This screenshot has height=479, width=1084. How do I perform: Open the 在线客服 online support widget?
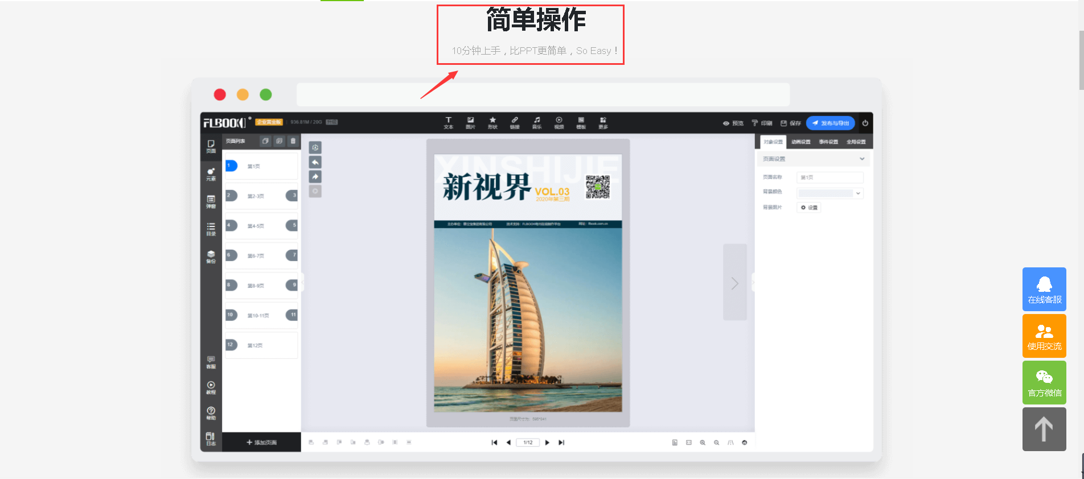[x=1044, y=289]
